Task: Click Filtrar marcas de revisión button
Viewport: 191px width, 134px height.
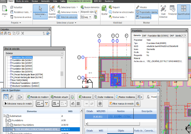Action: pos(121,103)
